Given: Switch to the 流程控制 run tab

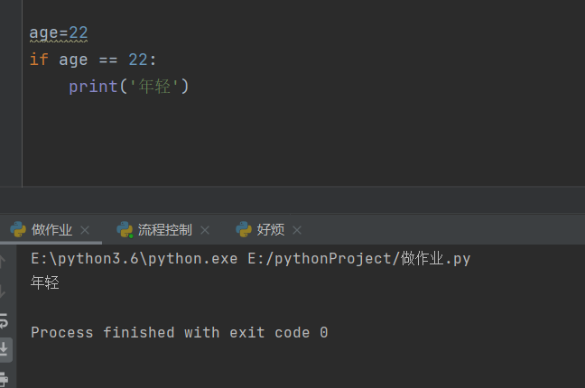Looking at the screenshot, I should [162, 229].
